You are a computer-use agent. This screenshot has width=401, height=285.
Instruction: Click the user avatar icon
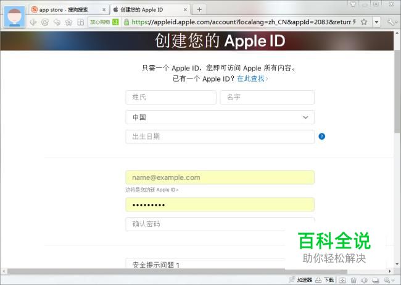15,17
